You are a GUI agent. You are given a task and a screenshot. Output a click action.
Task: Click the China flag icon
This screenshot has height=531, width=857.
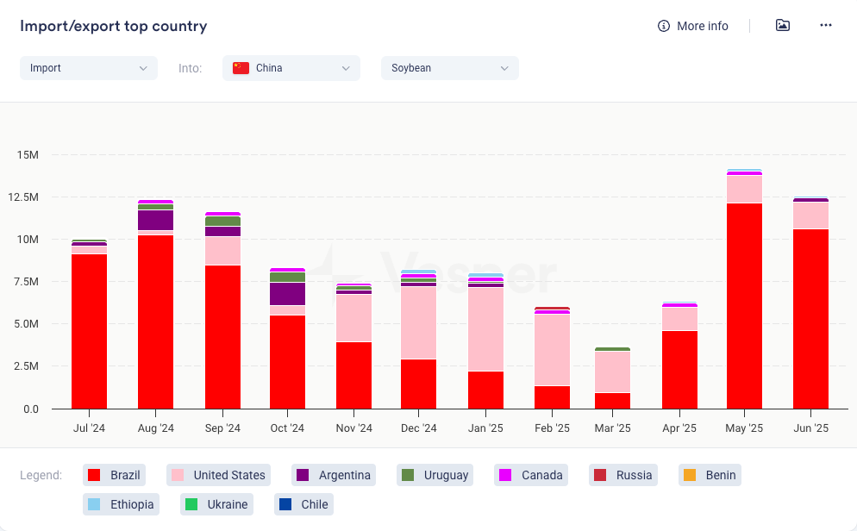[241, 68]
